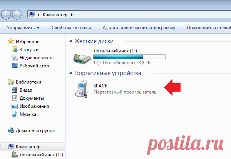The width and height of the screenshot is (231, 159).
Task: Click Компьютер in the address bar
Action: (x=55, y=15)
